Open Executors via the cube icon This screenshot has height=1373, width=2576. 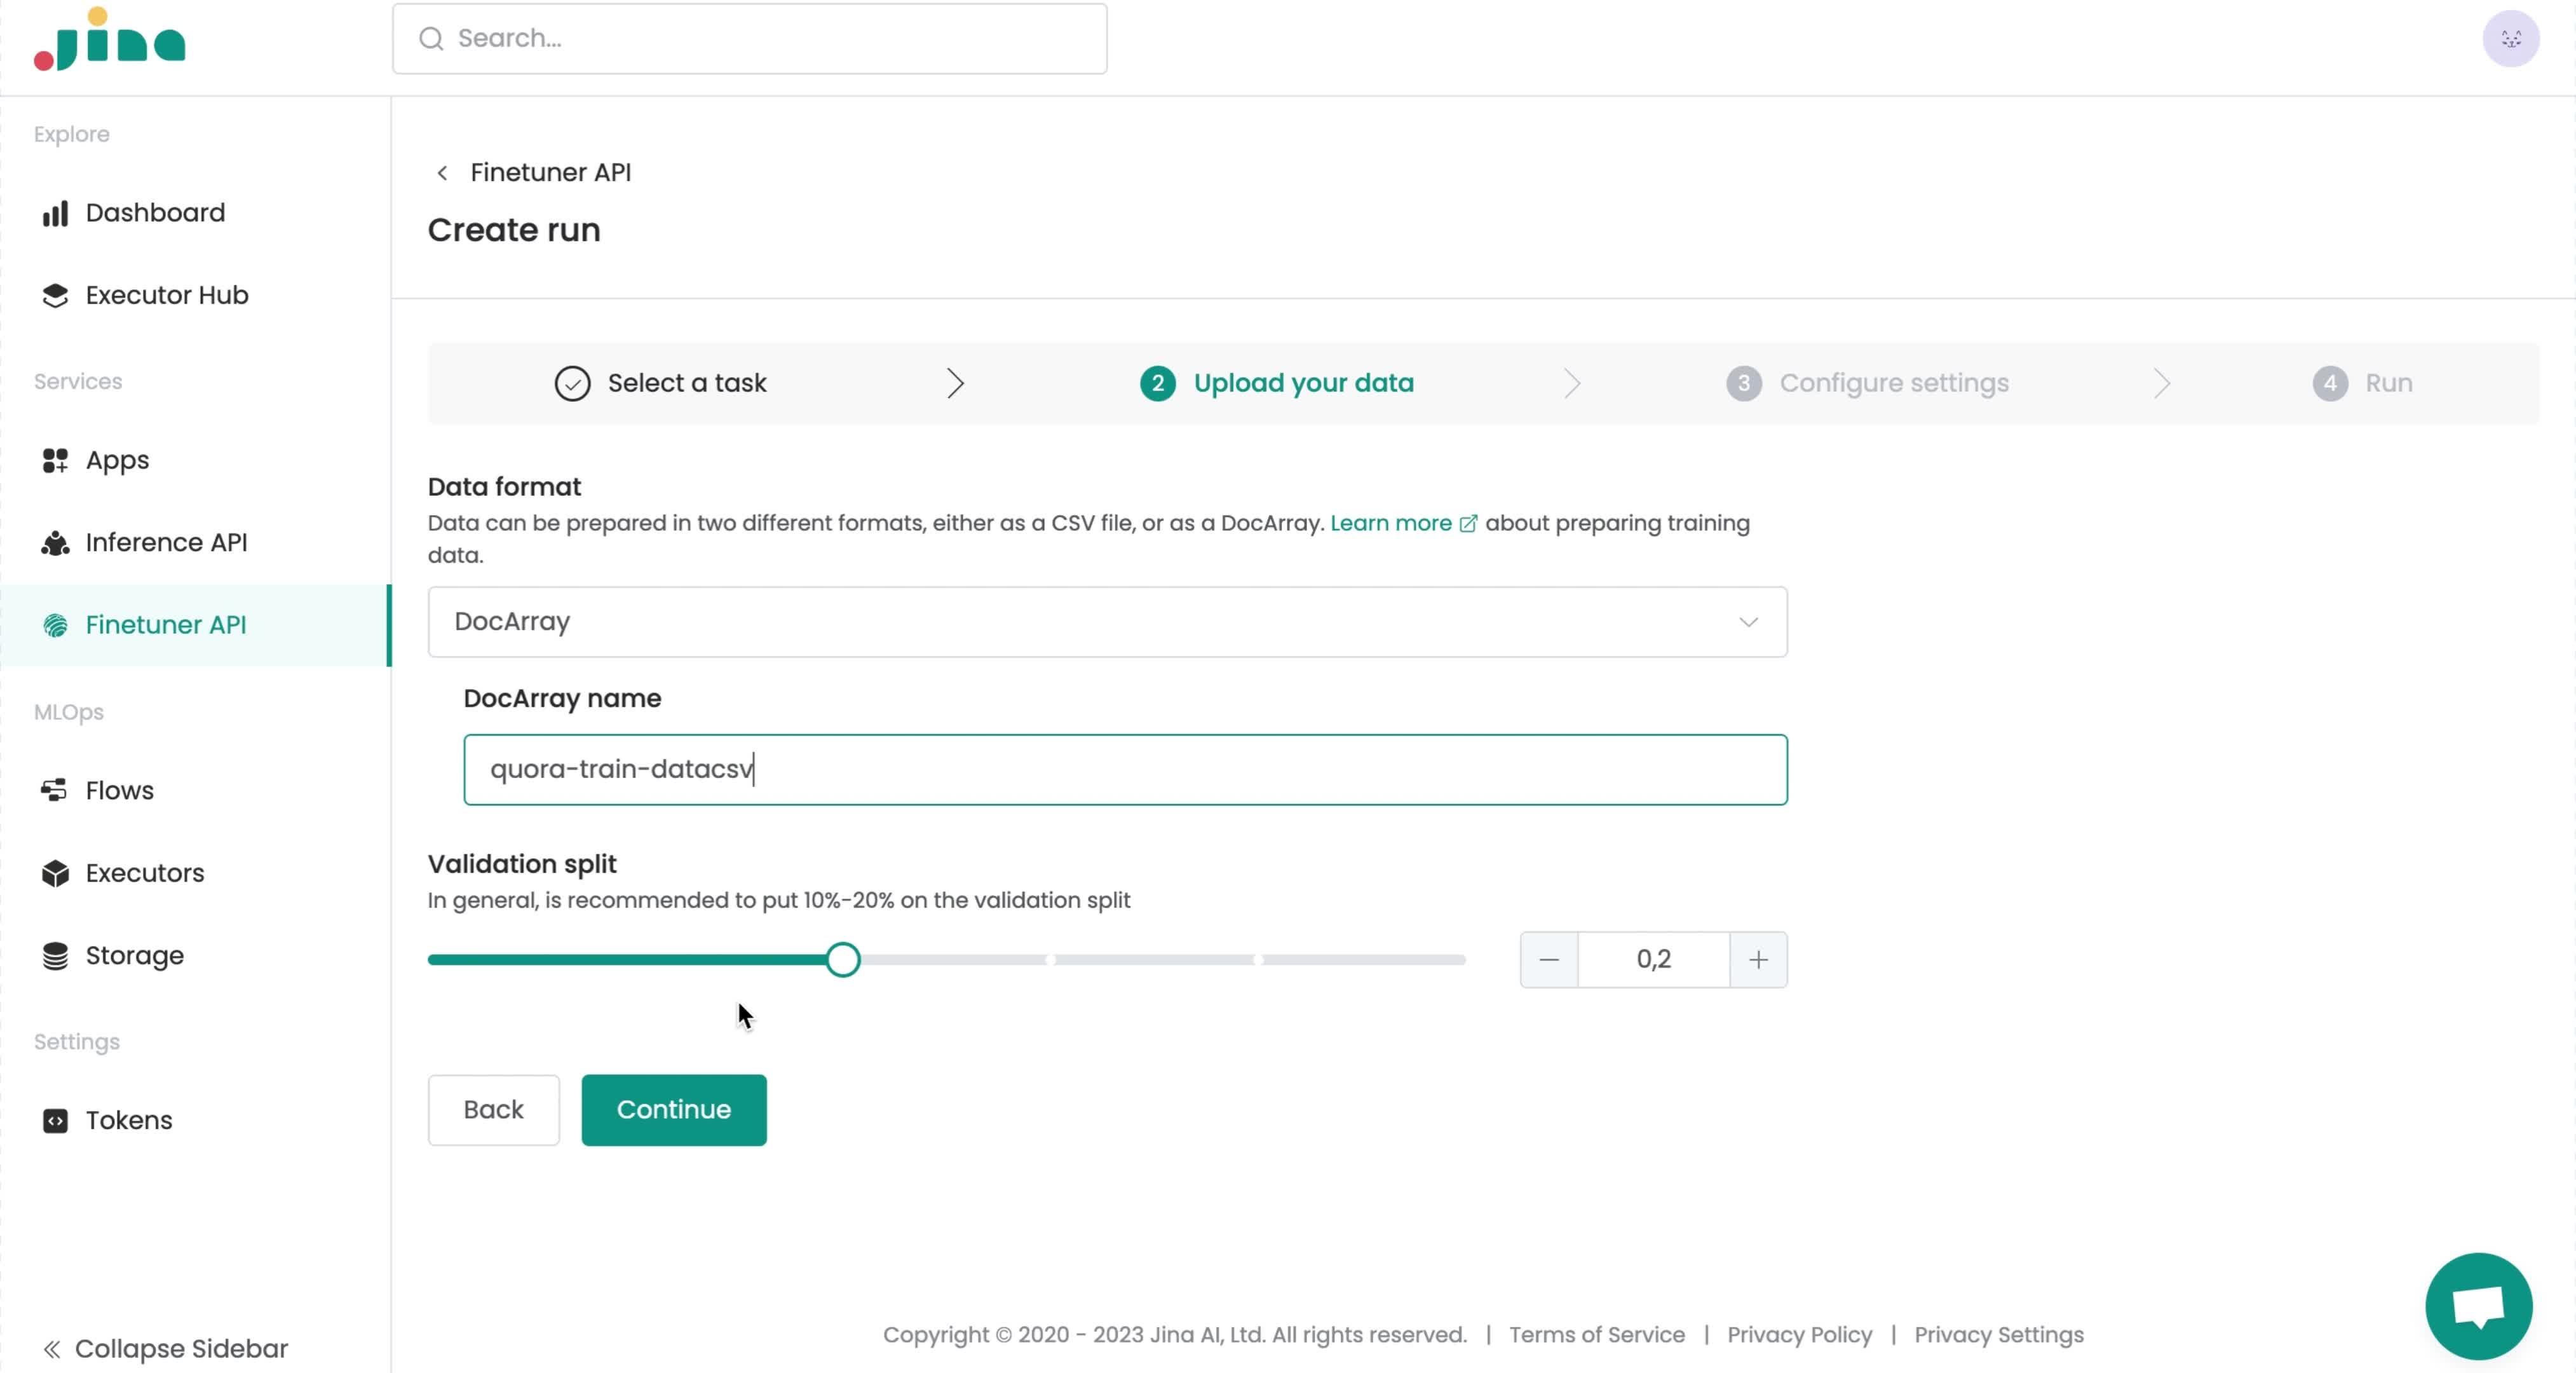click(55, 873)
